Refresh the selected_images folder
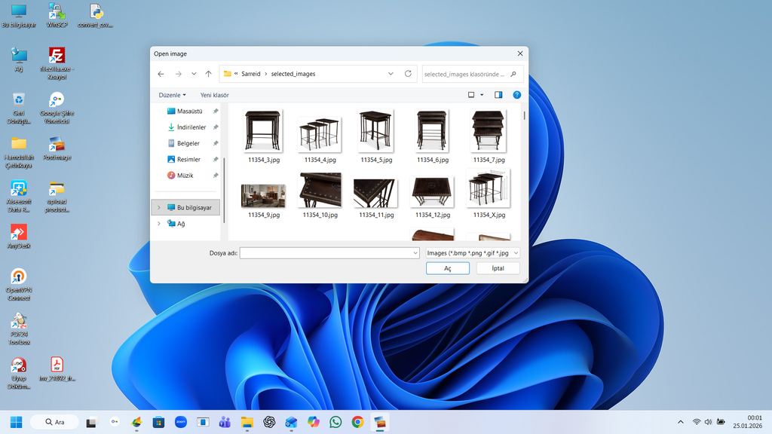772x434 pixels. click(408, 74)
